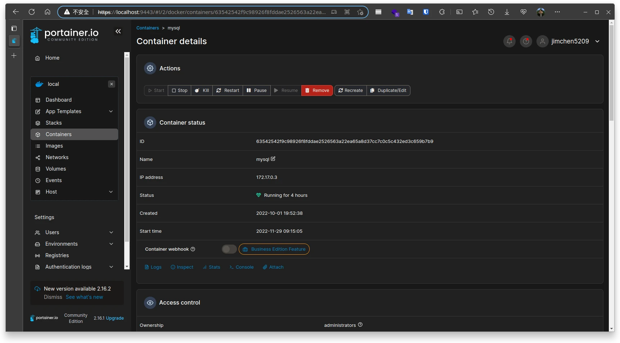This screenshot has height=343, width=620.
Task: Open the browser favorites star icon
Action: point(475,12)
